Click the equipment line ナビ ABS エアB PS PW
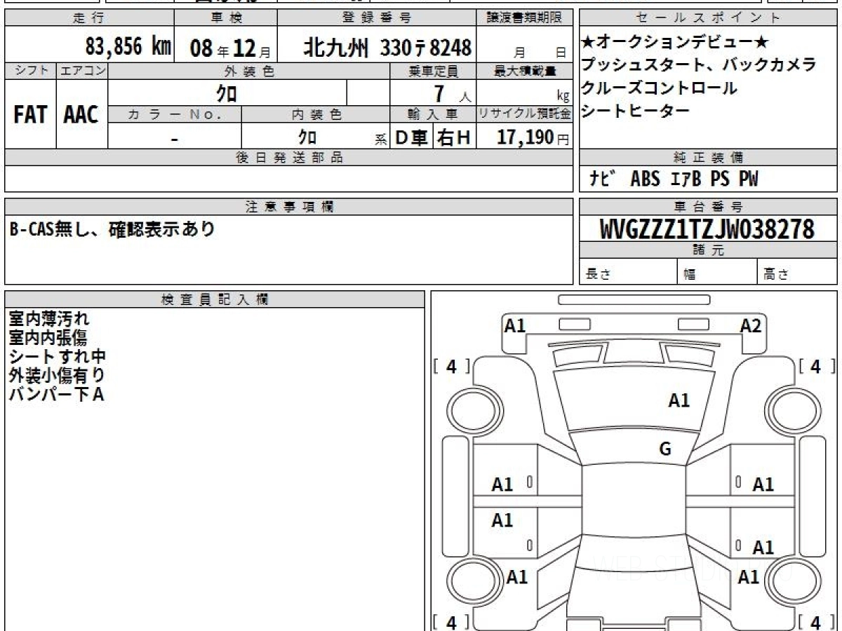 pyautogui.click(x=674, y=179)
